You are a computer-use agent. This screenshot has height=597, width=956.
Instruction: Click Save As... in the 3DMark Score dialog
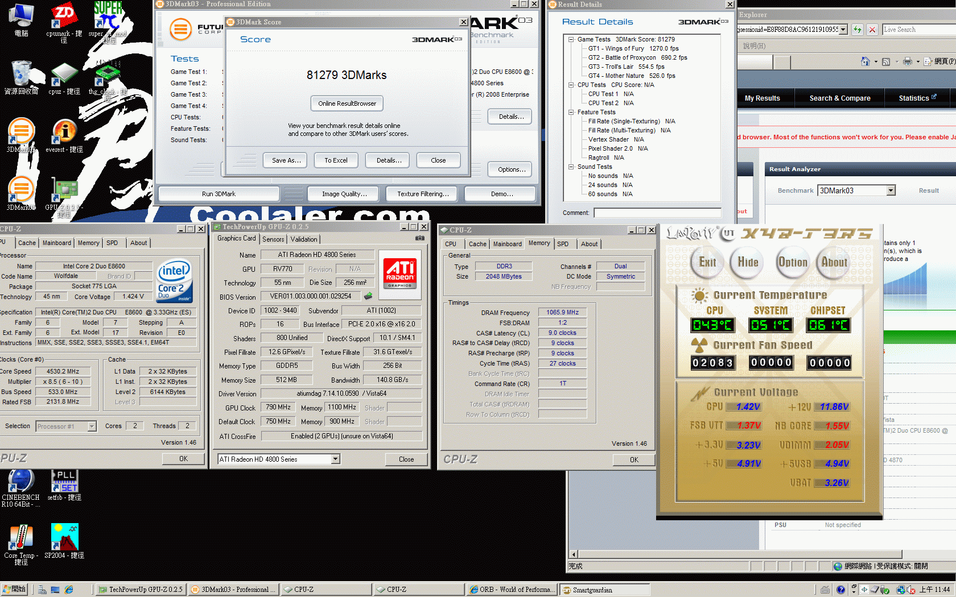[x=286, y=160]
